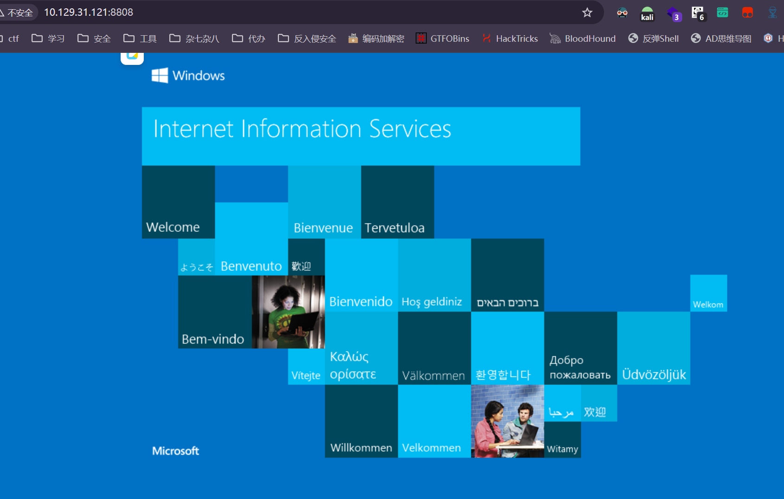Click the green code window extension icon
This screenshot has height=499, width=784.
pyautogui.click(x=722, y=13)
